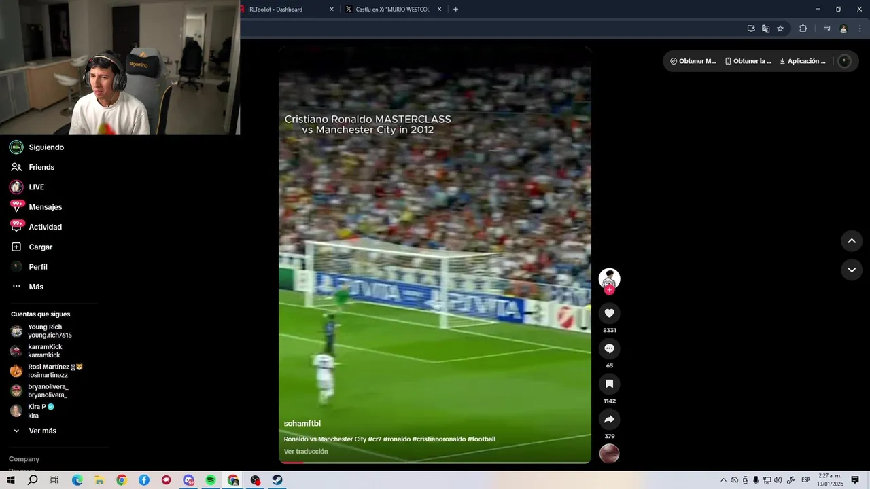870x489 pixels.
Task: Open Windows taskbar search
Action: click(x=33, y=480)
